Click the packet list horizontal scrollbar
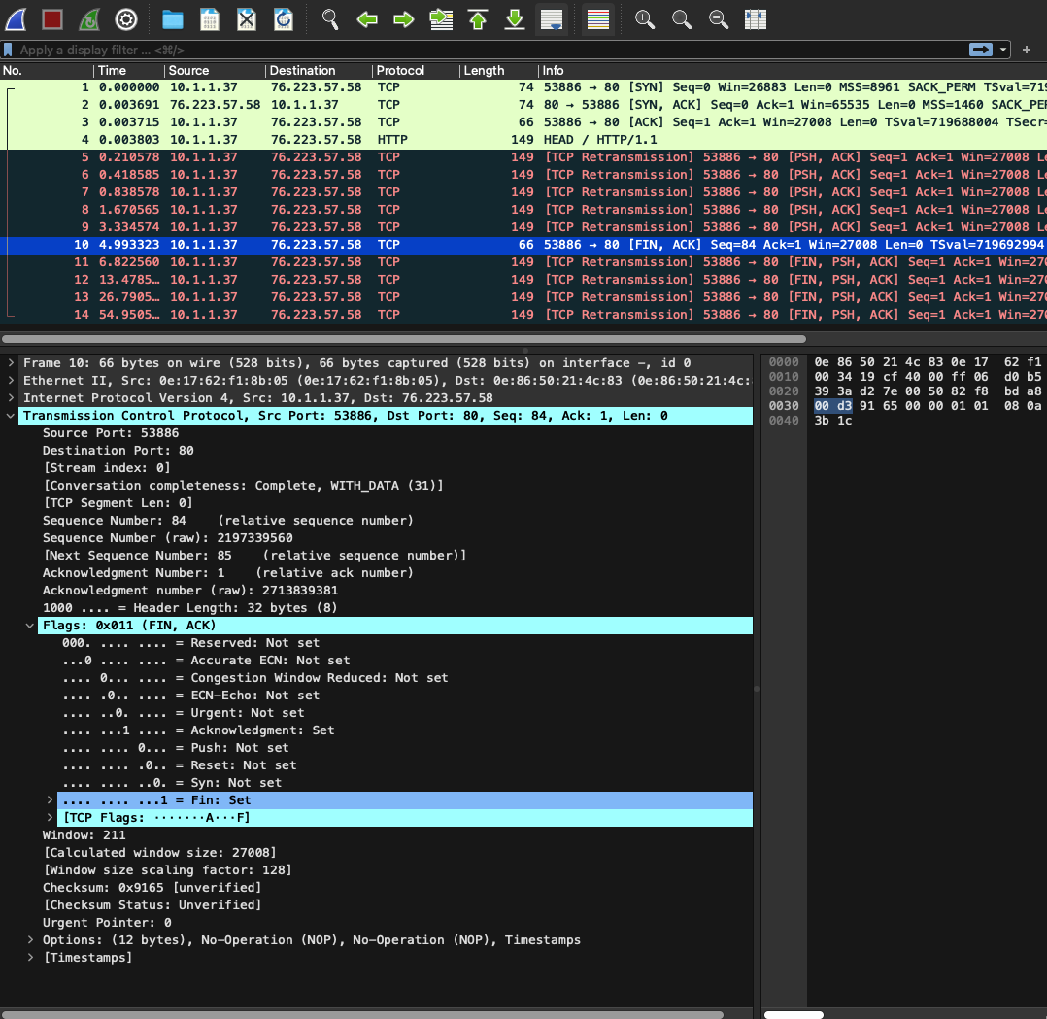 point(403,339)
